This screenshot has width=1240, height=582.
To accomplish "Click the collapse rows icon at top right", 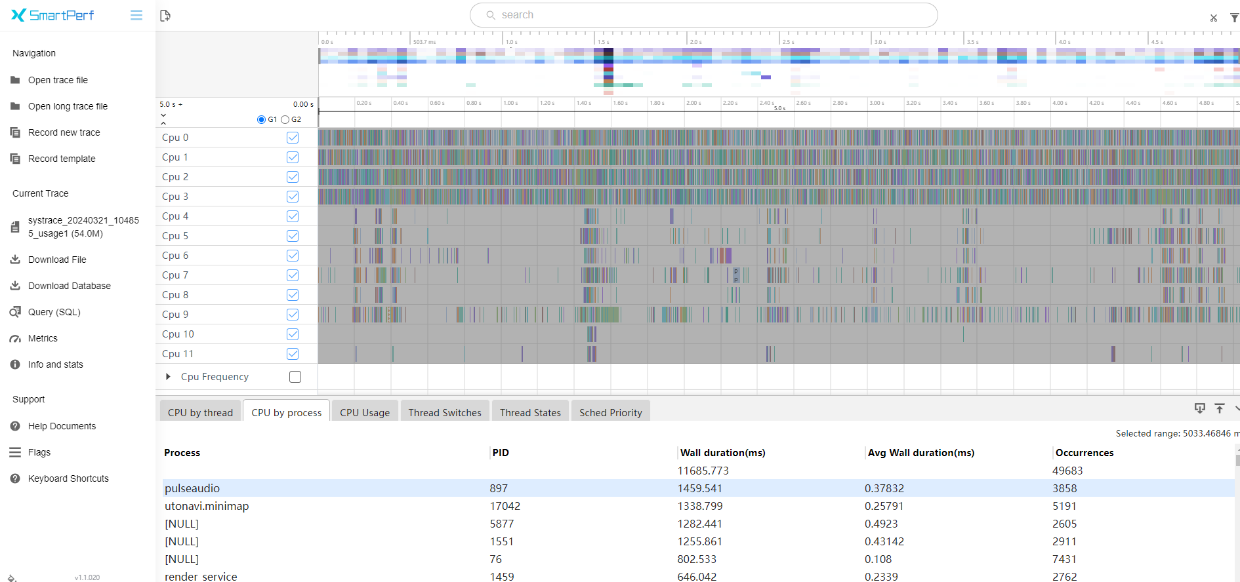I will [1214, 18].
